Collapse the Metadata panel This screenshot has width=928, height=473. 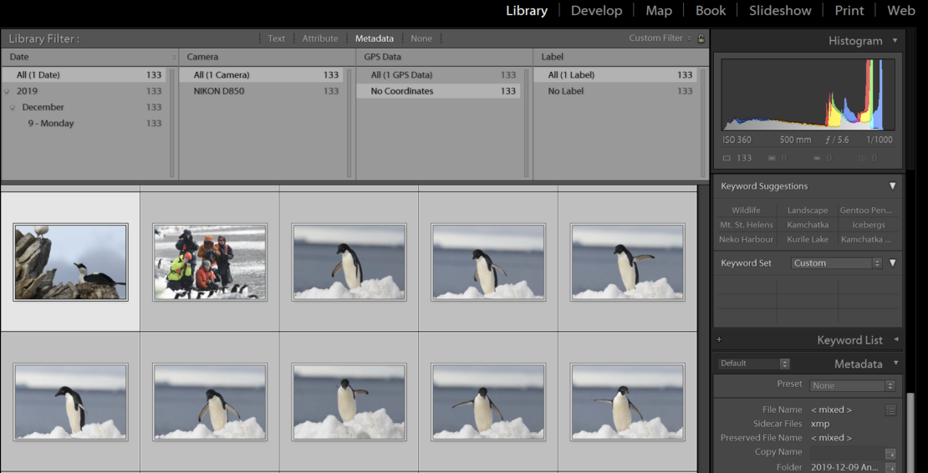point(895,363)
